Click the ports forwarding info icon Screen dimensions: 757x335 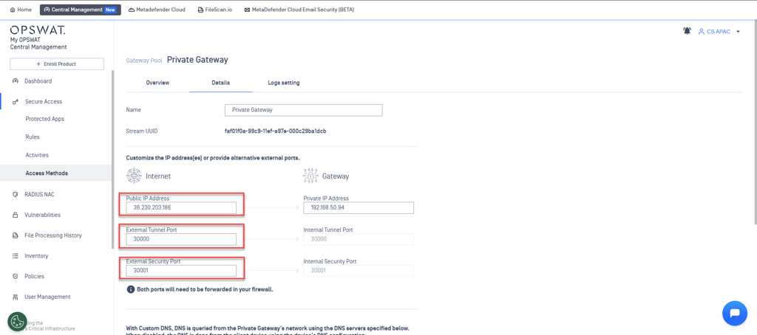[x=130, y=290]
